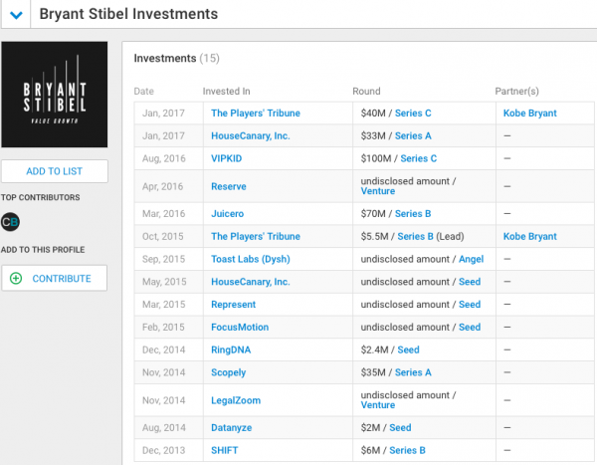597x465 pixels.
Task: Follow the Kobe Bryant partner link, Jan 2017
Action: [x=529, y=114]
